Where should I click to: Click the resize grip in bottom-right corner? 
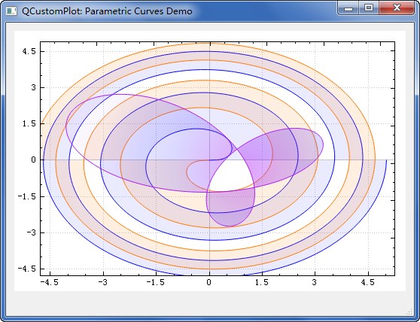coord(409,311)
